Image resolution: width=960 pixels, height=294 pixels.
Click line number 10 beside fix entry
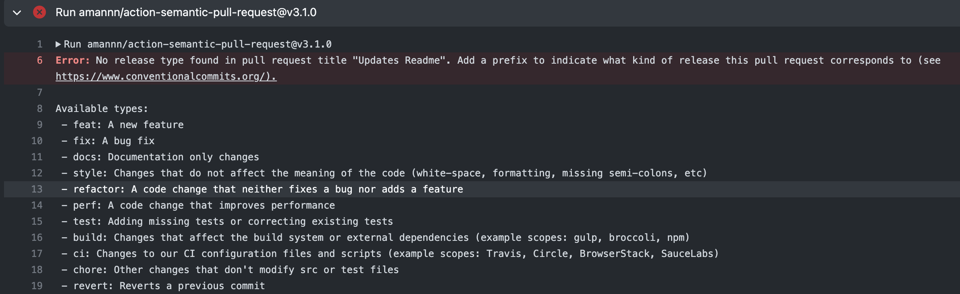coord(37,141)
